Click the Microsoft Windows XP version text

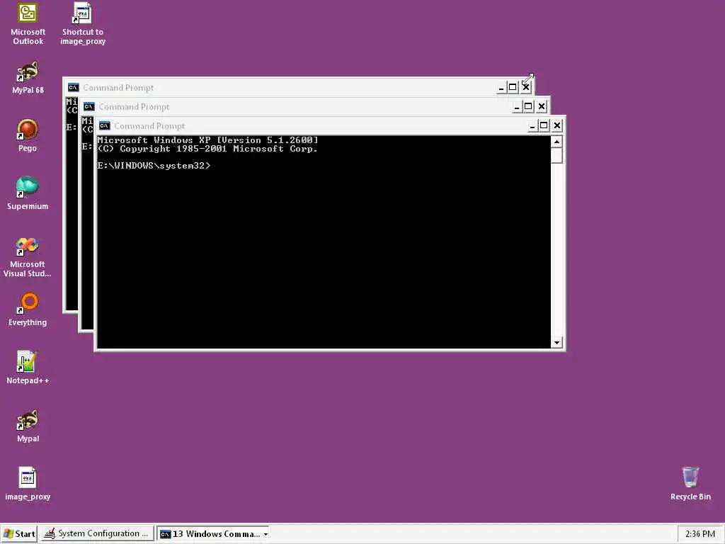click(x=207, y=140)
